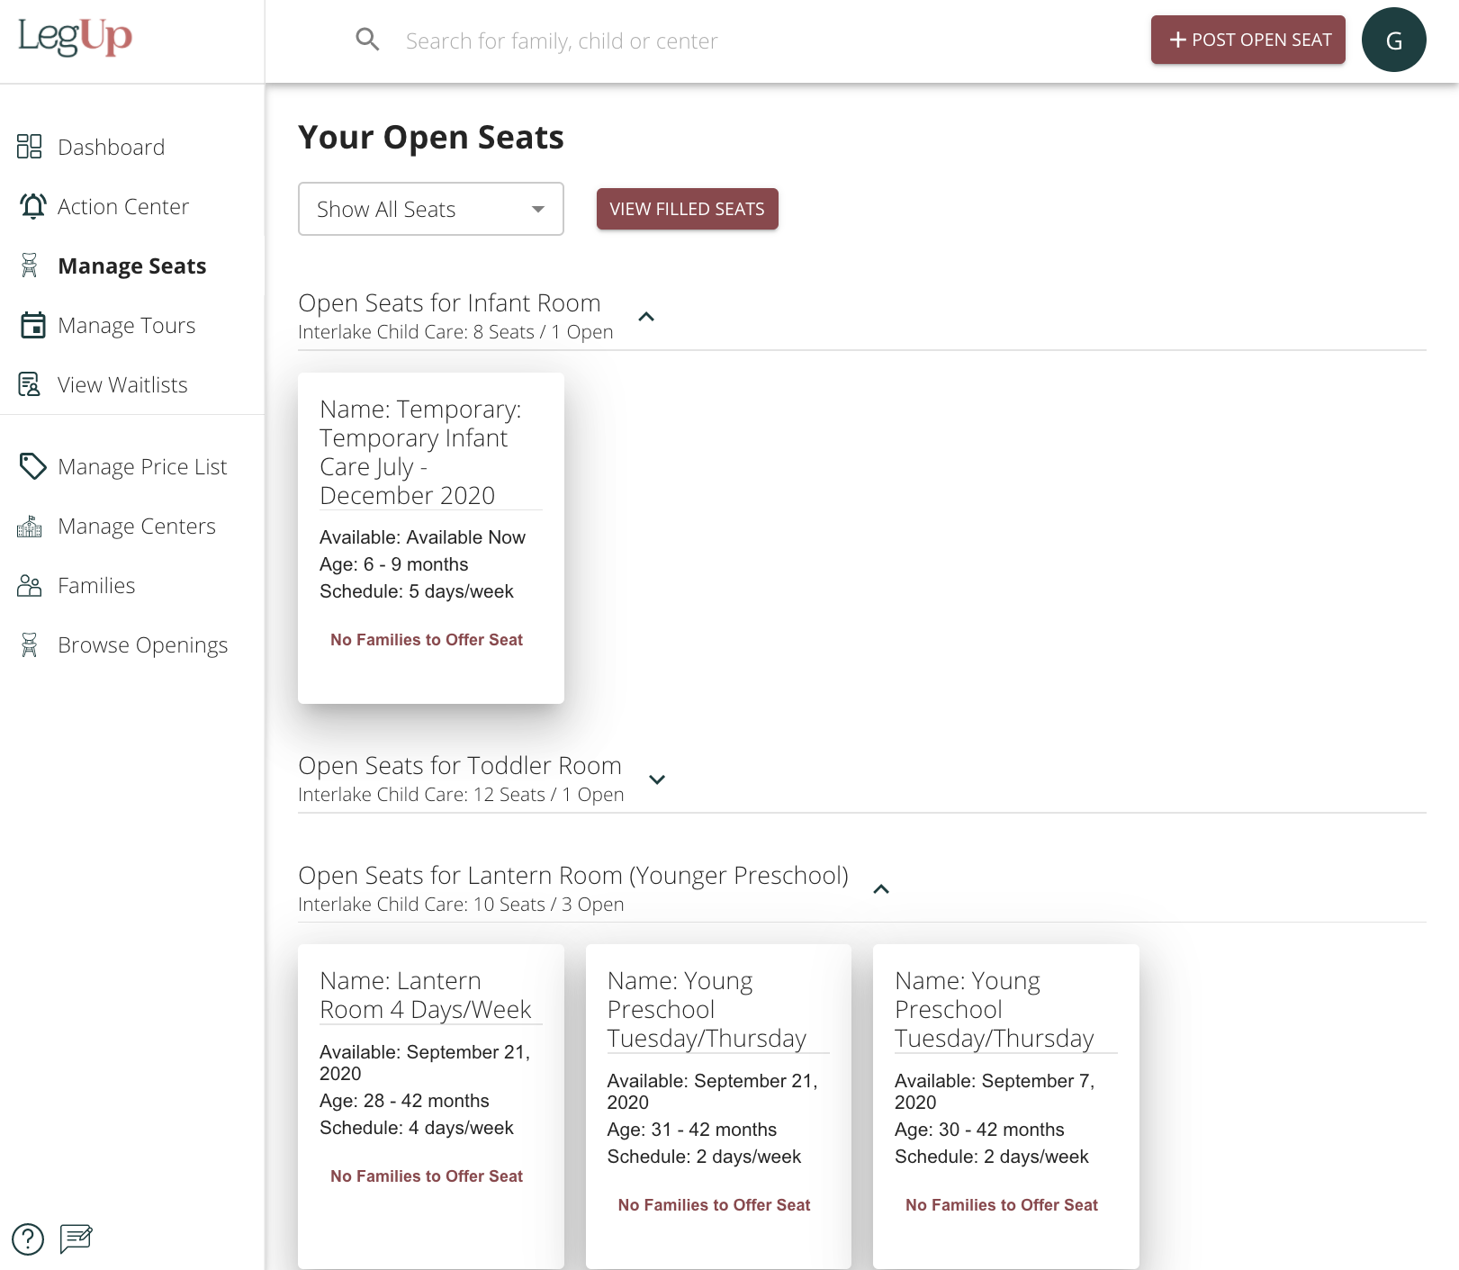Click the Manage Price List tag icon

click(x=33, y=466)
